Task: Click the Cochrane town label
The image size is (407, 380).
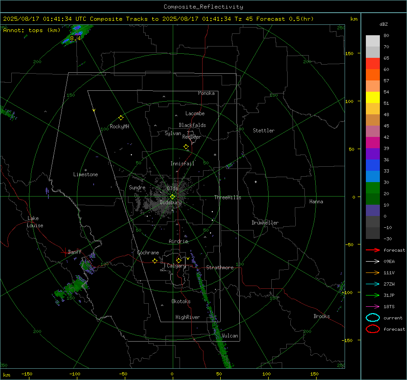Action: coord(148,253)
